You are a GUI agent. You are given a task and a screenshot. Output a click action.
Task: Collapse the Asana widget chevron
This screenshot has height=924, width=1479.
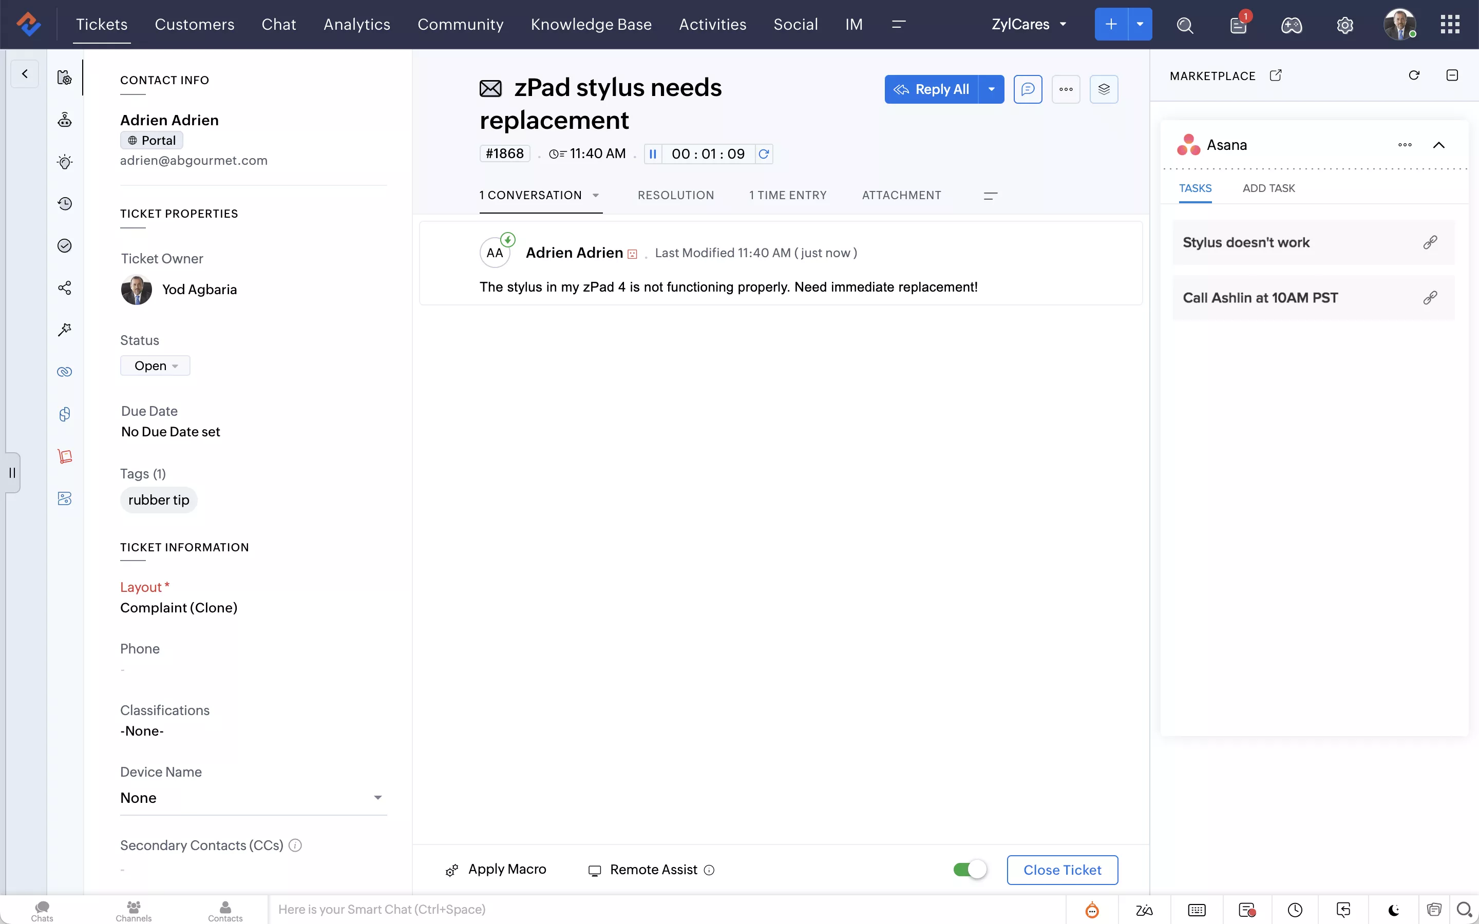[1438, 145]
